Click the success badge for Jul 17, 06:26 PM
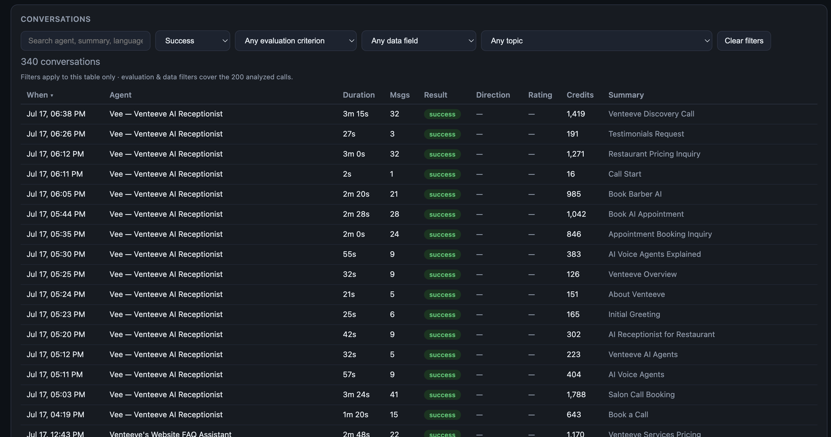 tap(442, 134)
